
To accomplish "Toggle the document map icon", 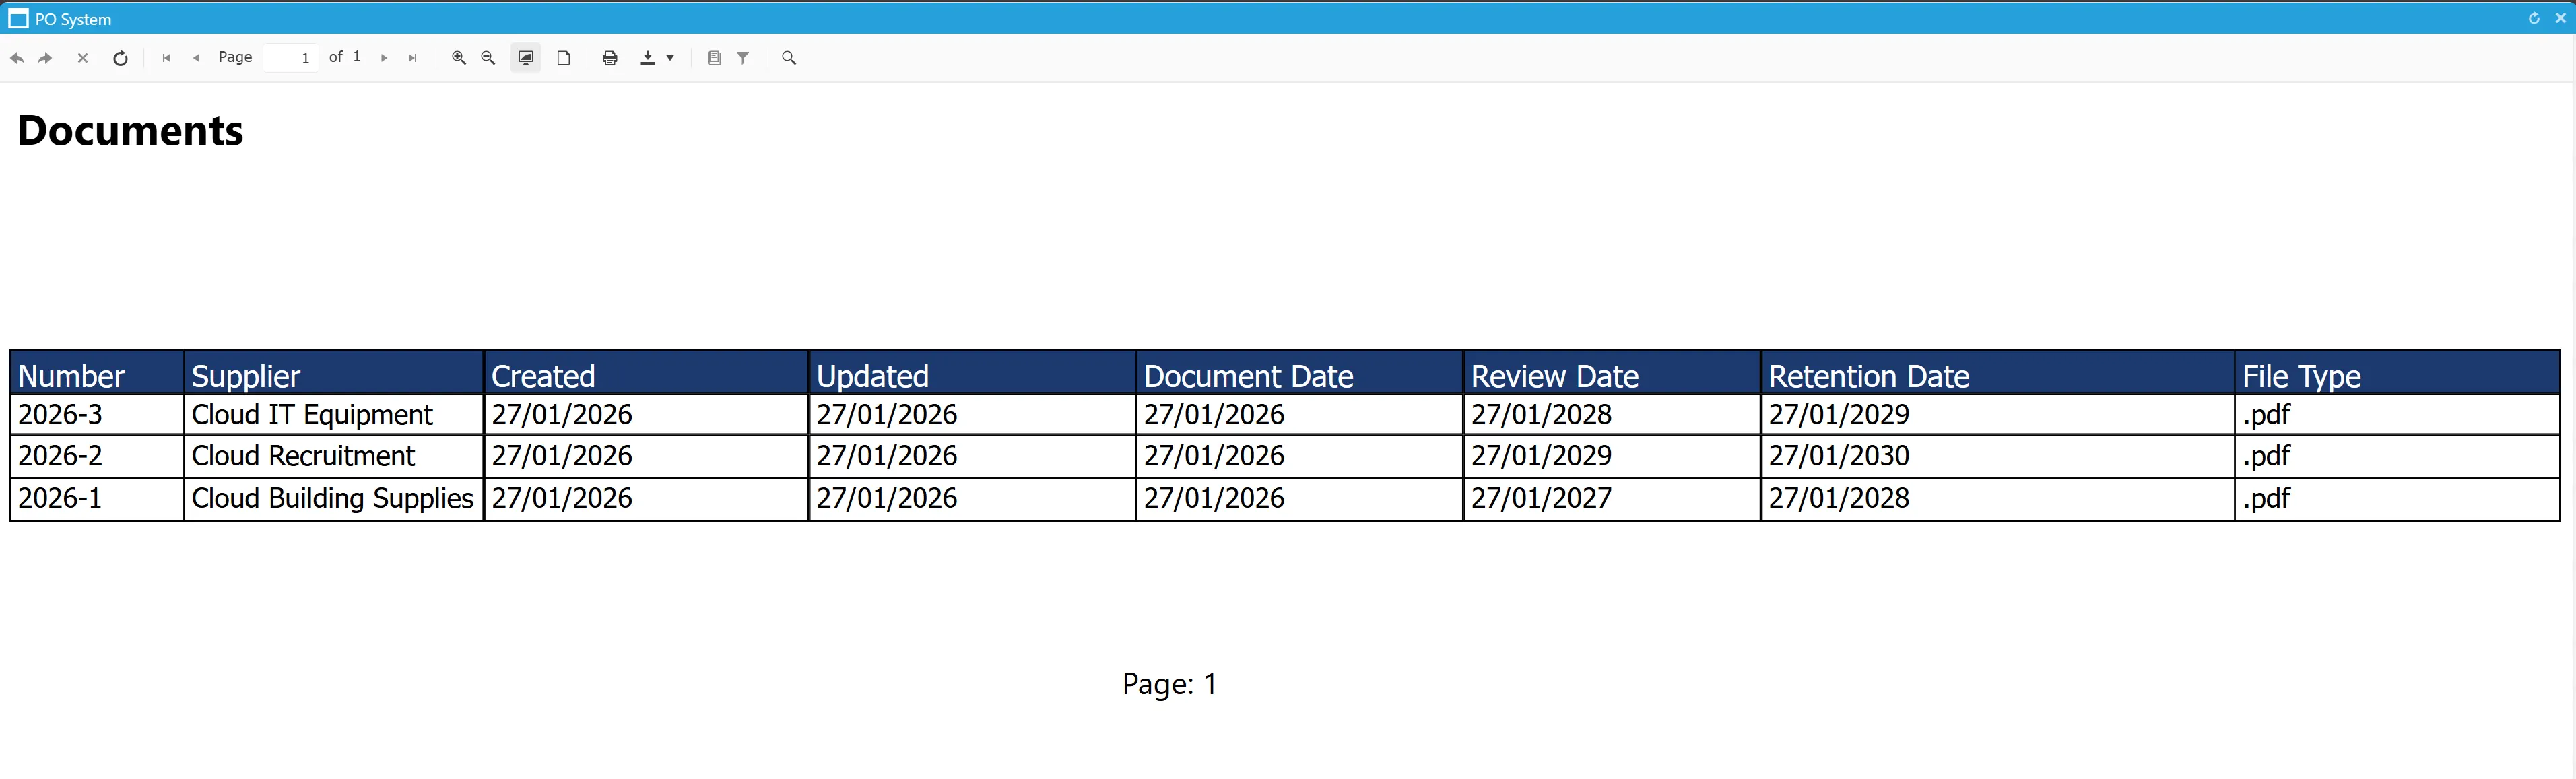I will tap(714, 58).
